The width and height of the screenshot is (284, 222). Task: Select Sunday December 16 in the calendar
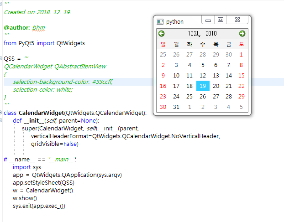coord(163,86)
